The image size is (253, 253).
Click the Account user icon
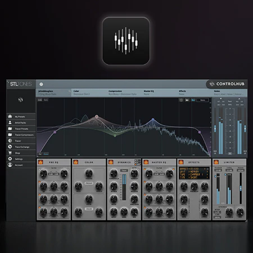(x=10, y=165)
